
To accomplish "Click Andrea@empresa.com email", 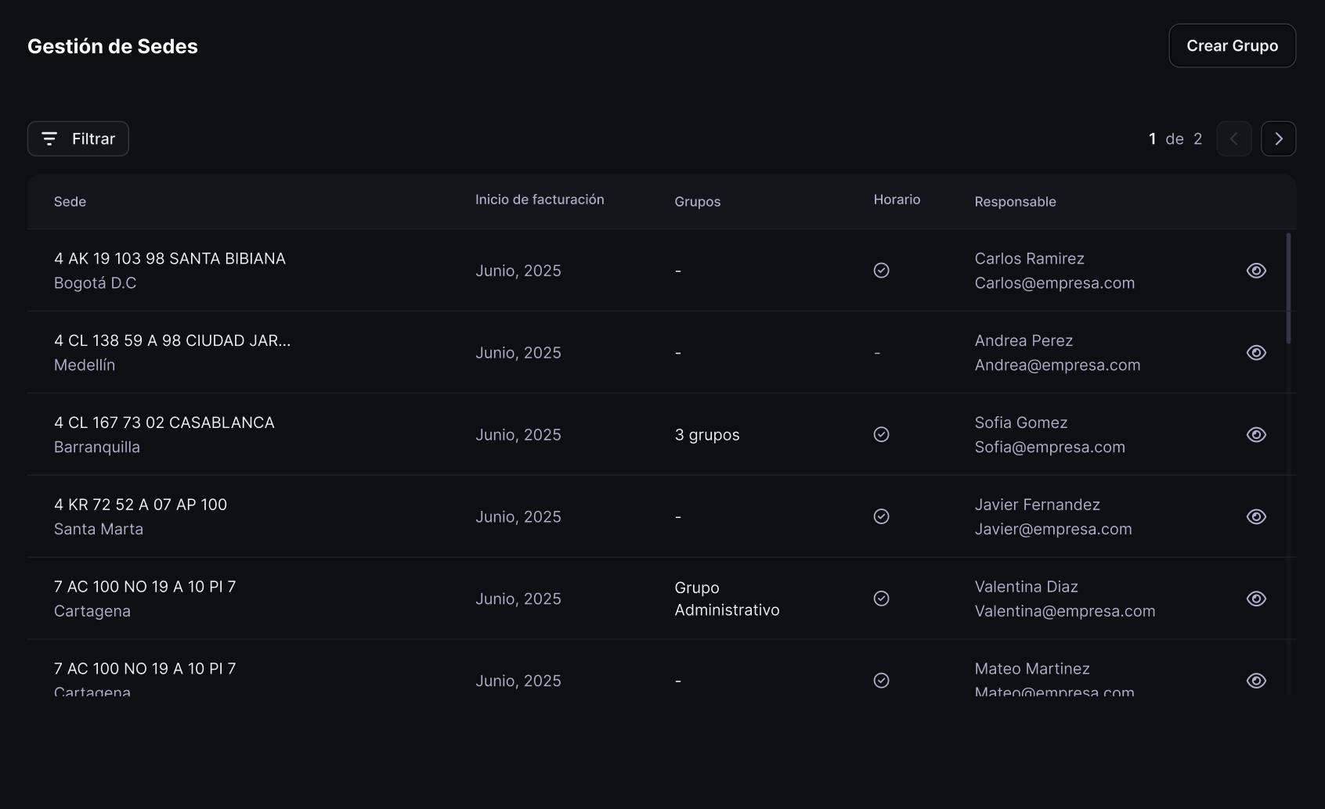I will coord(1057,365).
